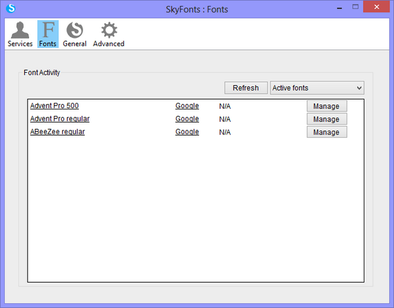
Task: Select the Fonts tab icon
Action: click(48, 34)
